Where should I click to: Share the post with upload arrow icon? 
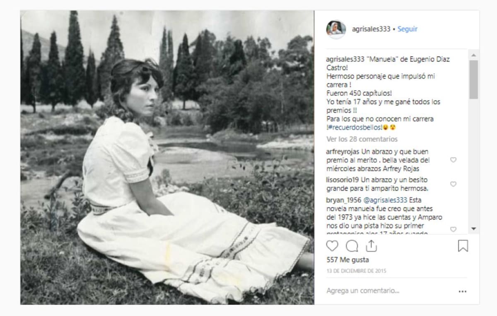click(372, 246)
